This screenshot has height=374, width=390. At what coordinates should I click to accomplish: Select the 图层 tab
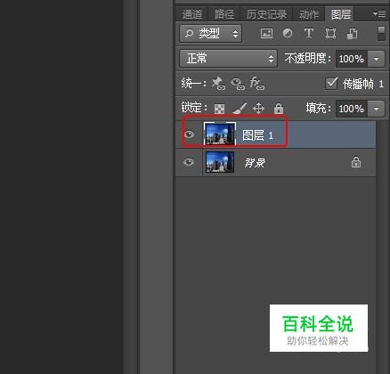[341, 14]
